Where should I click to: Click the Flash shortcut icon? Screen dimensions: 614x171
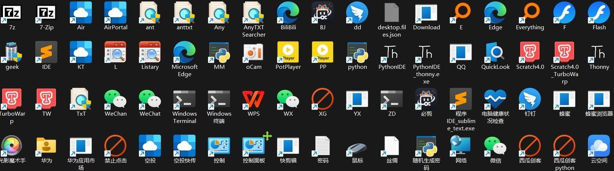[599, 13]
